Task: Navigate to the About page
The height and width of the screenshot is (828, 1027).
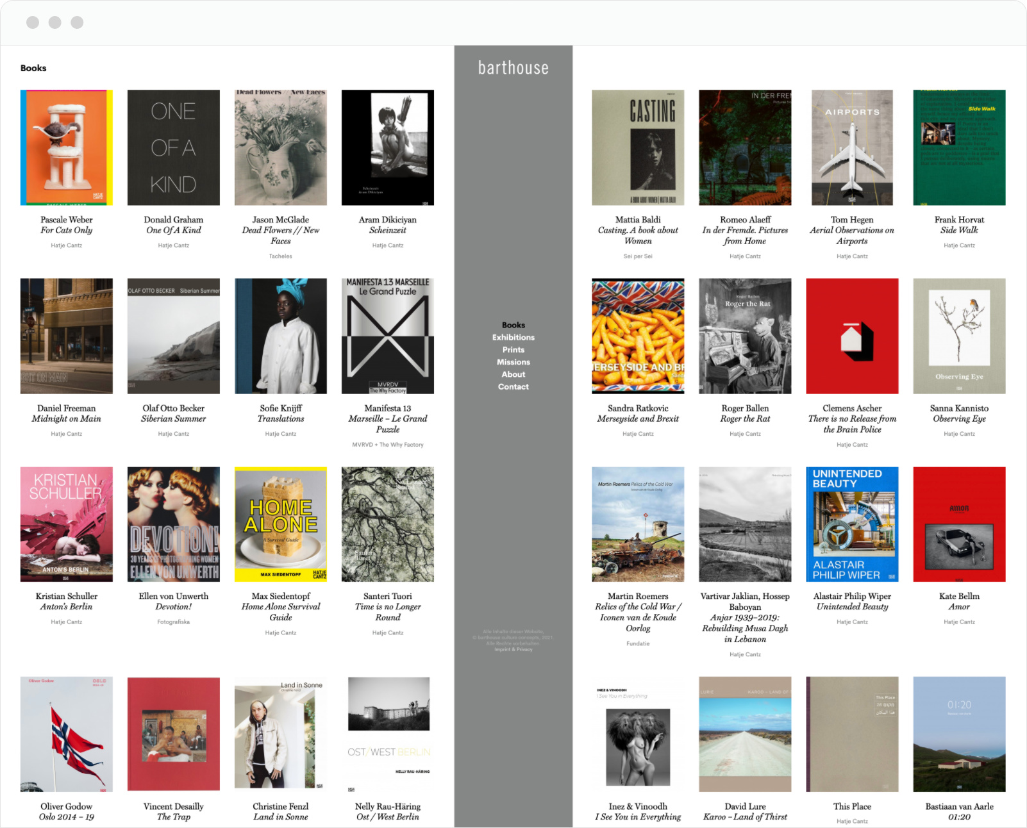Action: point(513,374)
